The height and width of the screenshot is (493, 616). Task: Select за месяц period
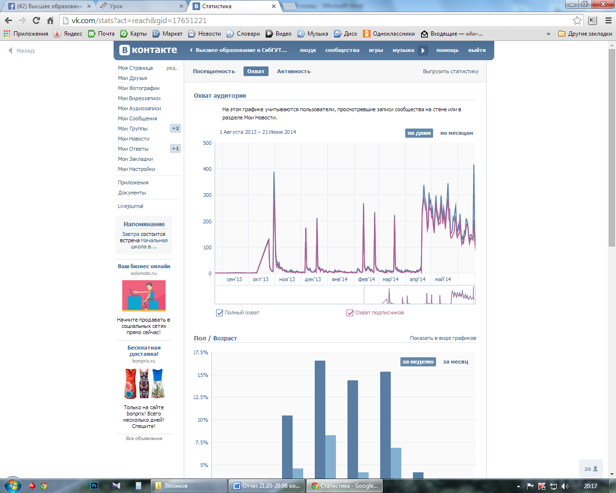click(455, 362)
